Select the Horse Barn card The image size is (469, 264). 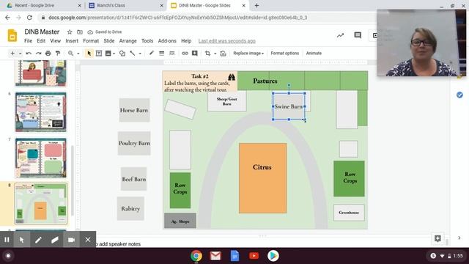coord(134,110)
